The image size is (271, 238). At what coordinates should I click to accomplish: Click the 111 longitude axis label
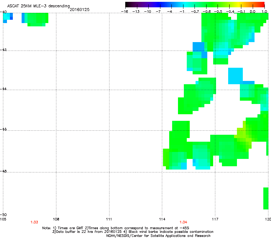click(109, 219)
